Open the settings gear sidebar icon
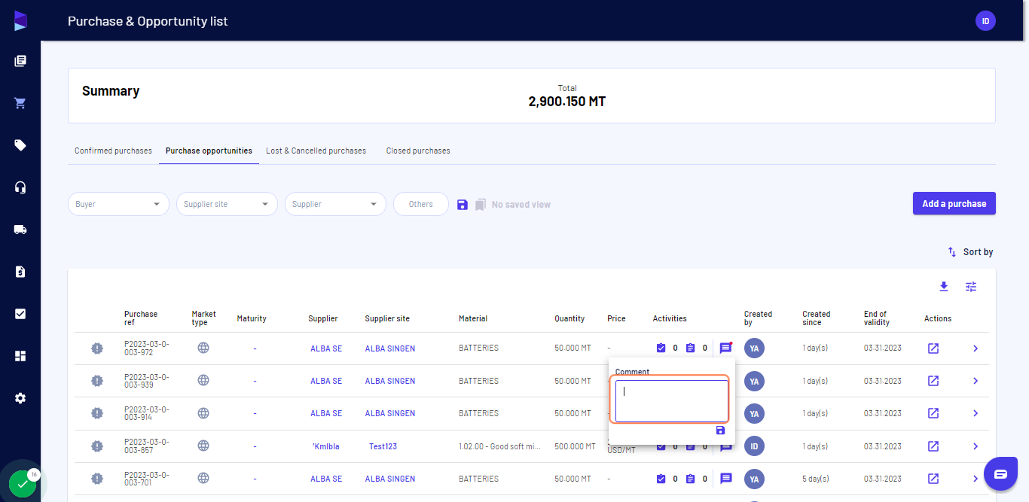The height and width of the screenshot is (502, 1029). [20, 398]
